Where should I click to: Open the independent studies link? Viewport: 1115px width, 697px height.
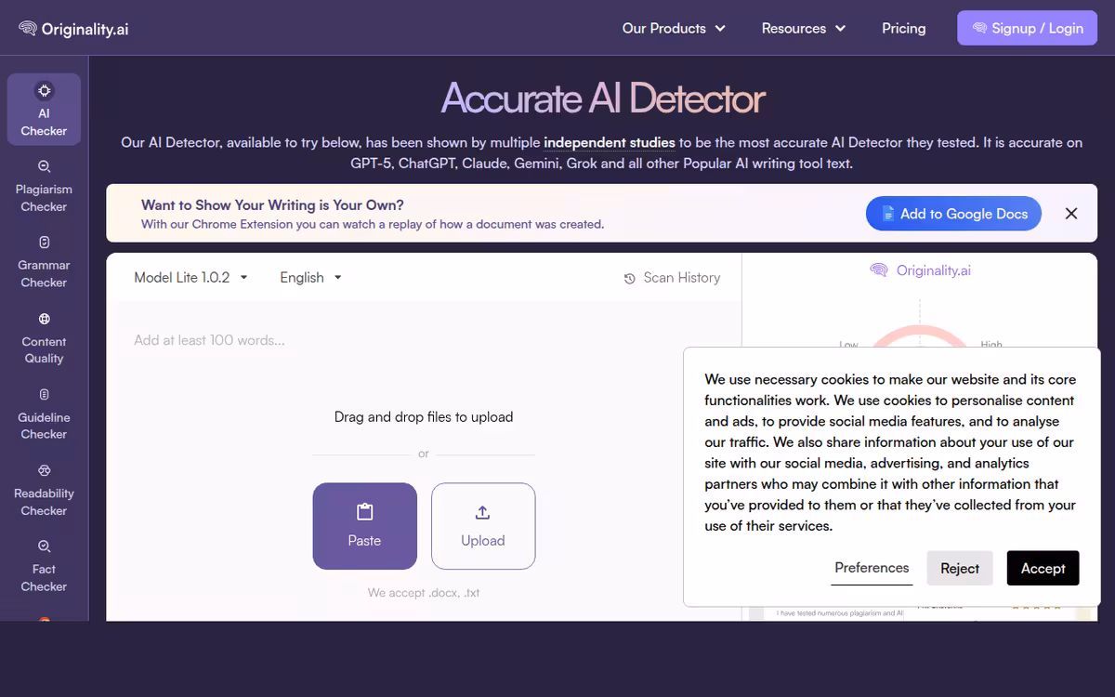[610, 143]
